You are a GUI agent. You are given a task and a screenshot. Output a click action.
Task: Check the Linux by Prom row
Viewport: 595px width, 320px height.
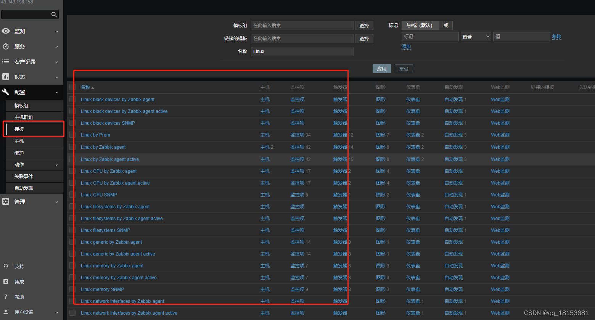[72, 135]
